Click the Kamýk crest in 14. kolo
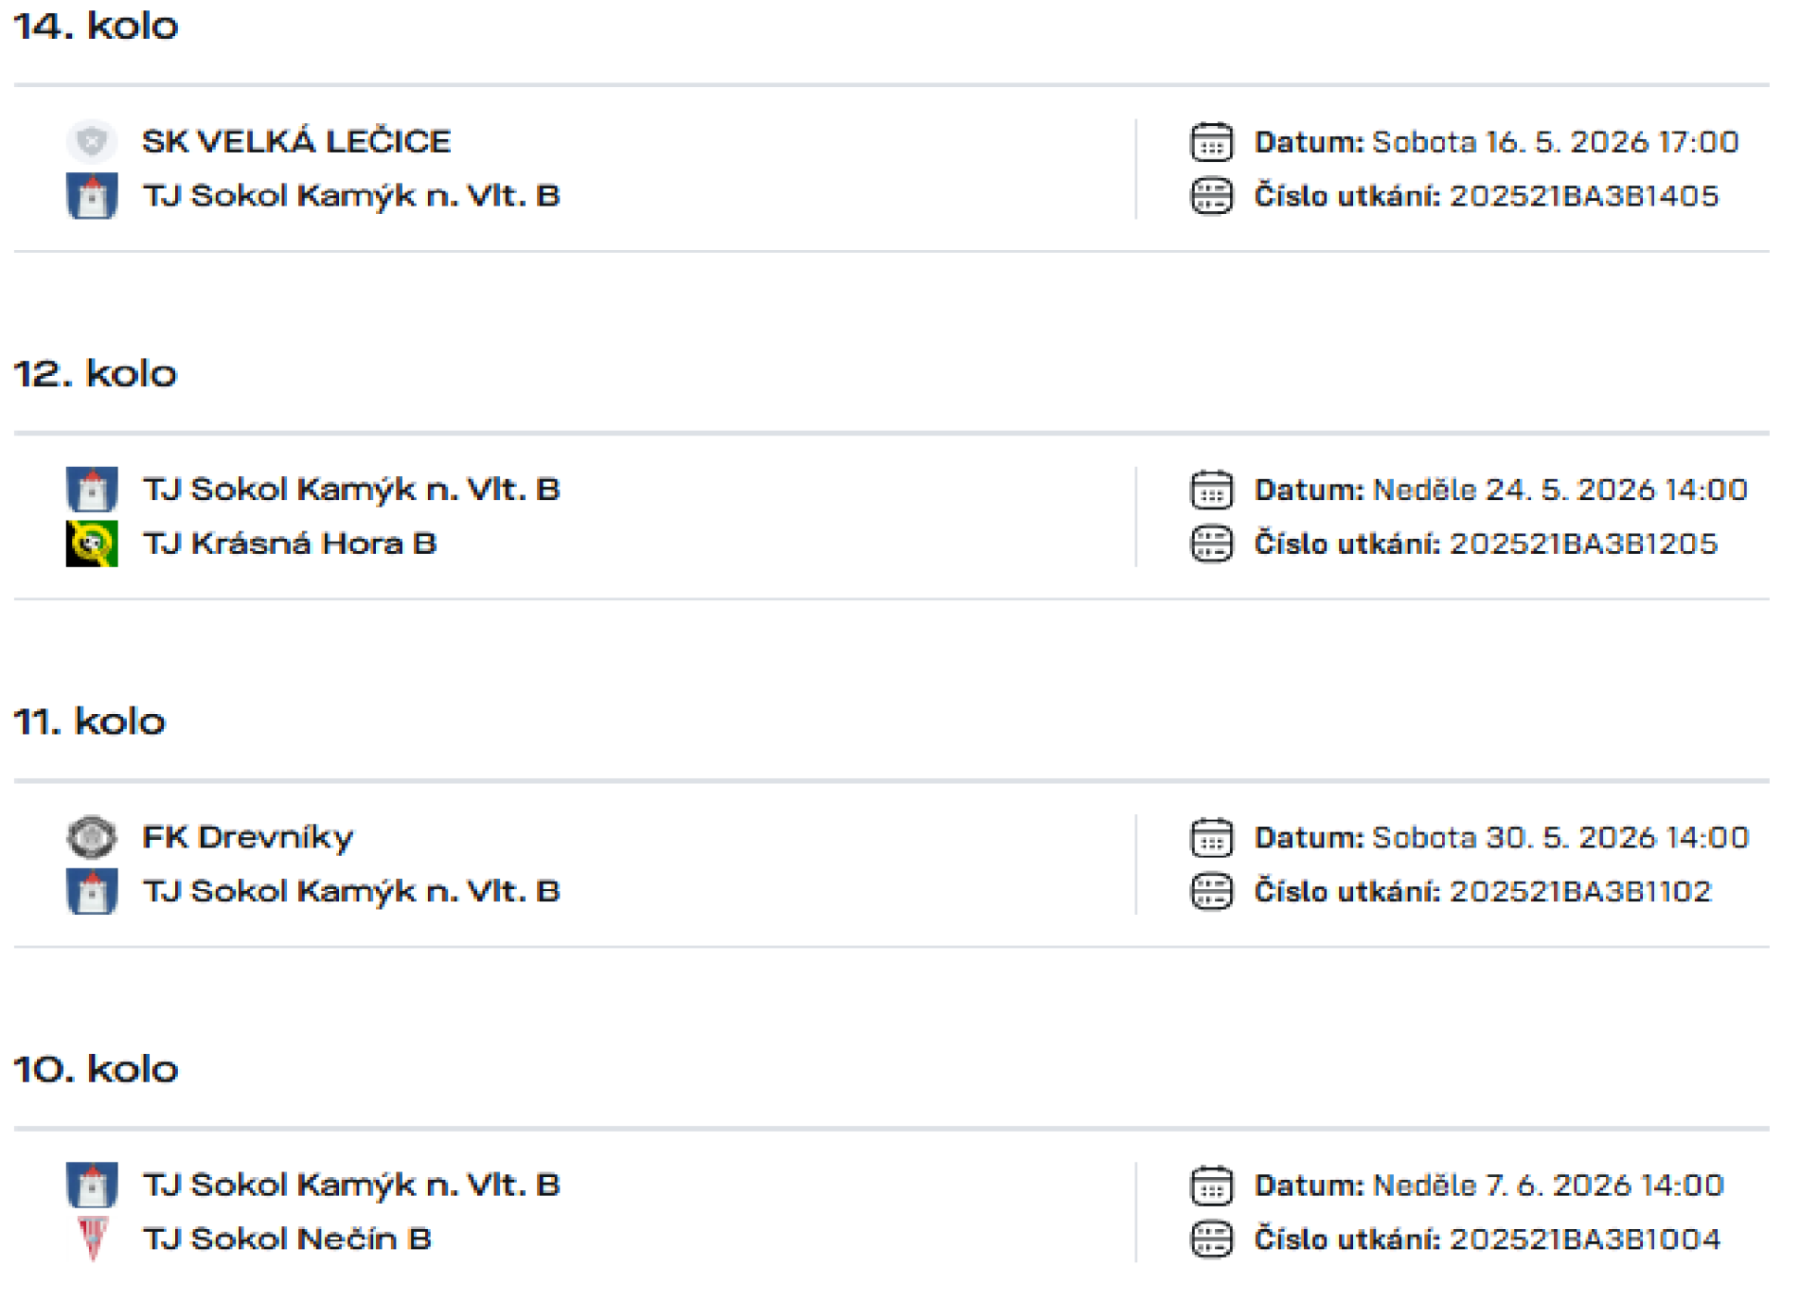 click(x=92, y=196)
